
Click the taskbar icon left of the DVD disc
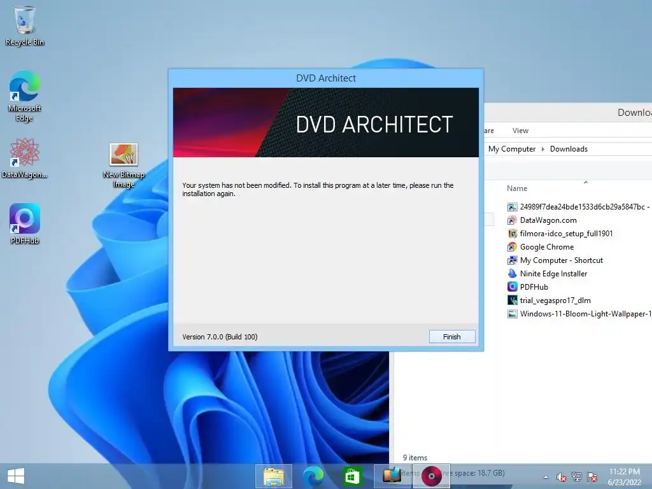click(392, 476)
